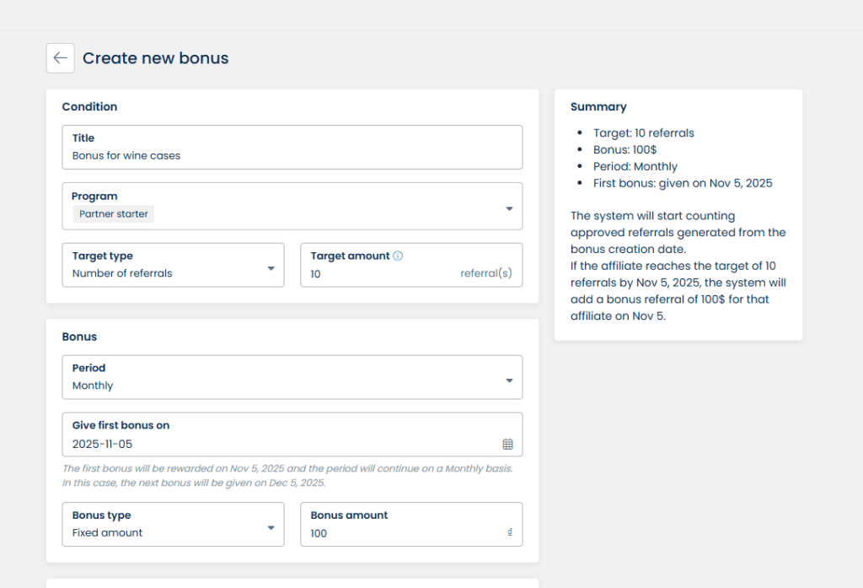Select the Number of referrals value
863x588 pixels.
pos(122,273)
